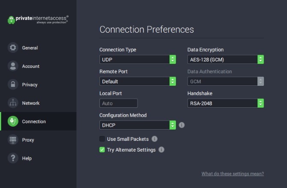
Task: Expand the Configuration Method DHCP dropdown
Action: click(138, 125)
